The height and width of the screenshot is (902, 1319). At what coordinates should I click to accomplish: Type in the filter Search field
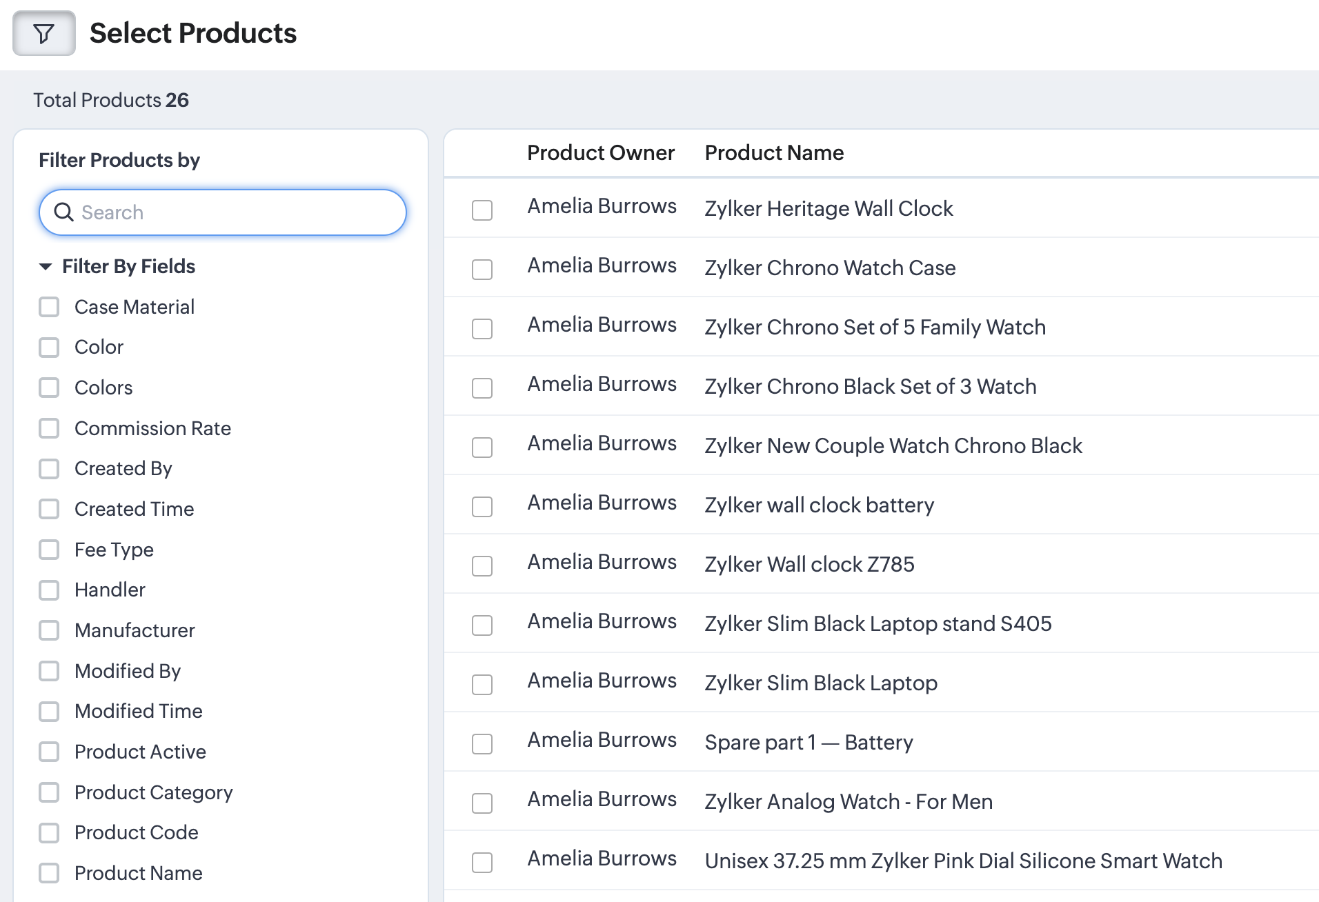click(x=235, y=212)
